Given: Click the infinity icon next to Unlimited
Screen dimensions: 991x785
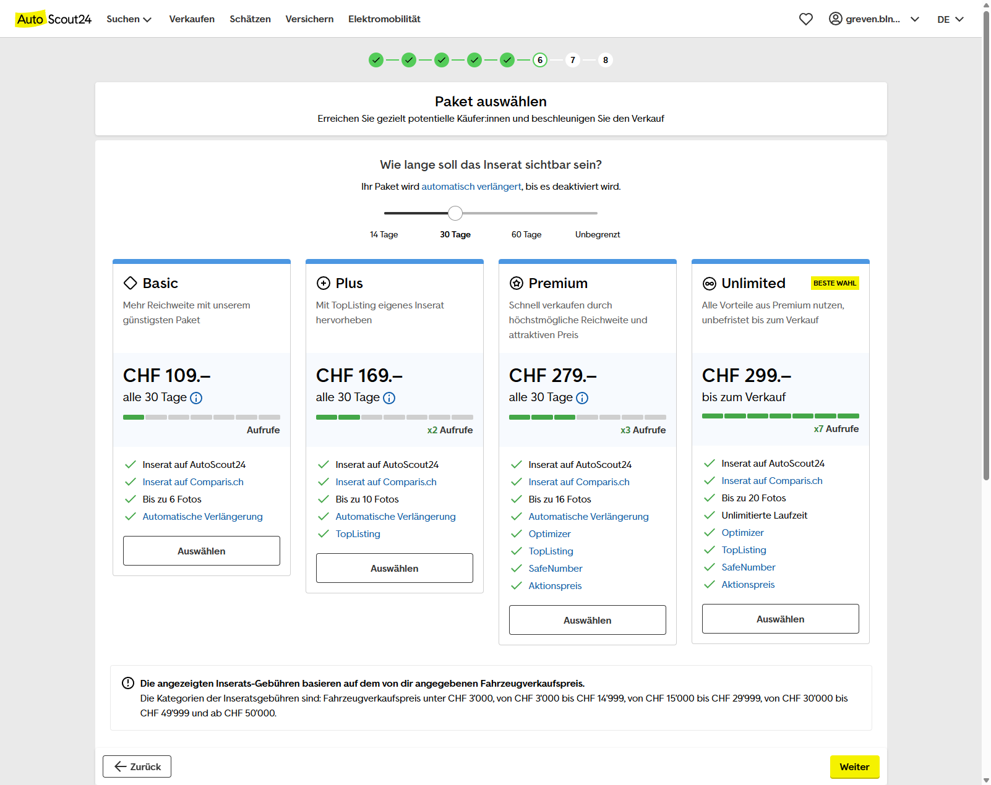Looking at the screenshot, I should click(709, 284).
